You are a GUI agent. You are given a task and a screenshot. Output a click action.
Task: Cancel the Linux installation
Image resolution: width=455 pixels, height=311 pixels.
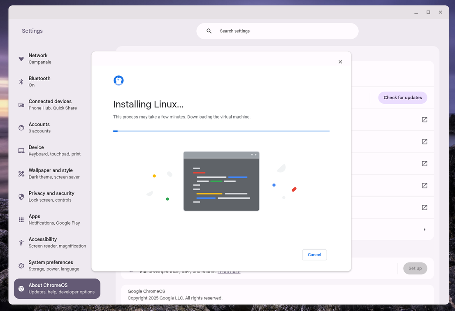[x=314, y=255]
